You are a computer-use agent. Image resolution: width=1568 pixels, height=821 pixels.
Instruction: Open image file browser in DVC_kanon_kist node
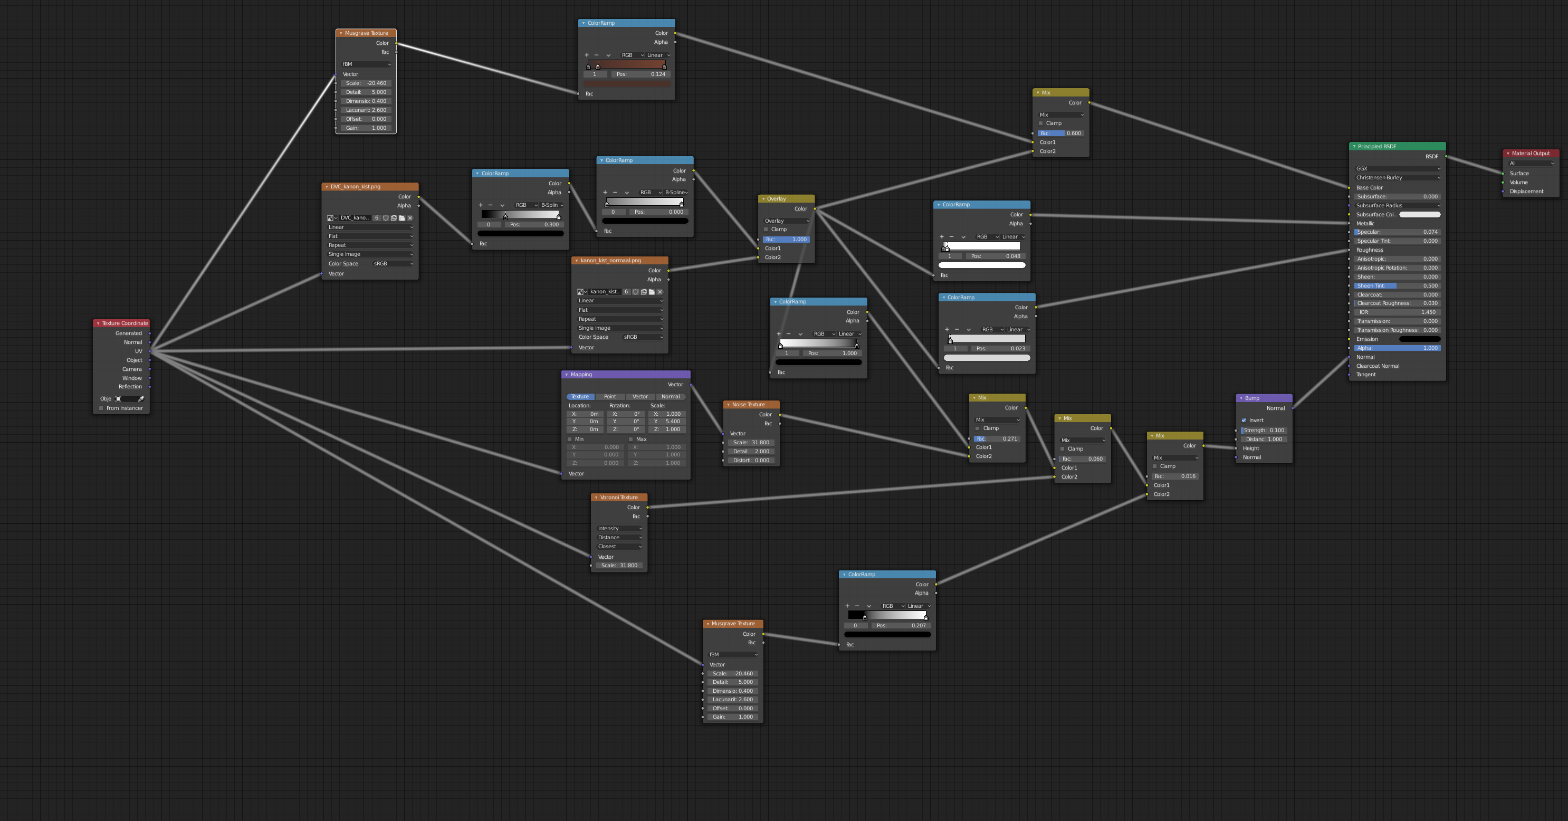(401, 218)
